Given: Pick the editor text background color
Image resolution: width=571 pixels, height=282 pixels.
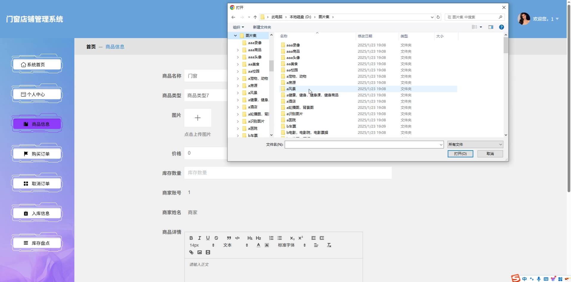Looking at the screenshot, I should point(267,245).
